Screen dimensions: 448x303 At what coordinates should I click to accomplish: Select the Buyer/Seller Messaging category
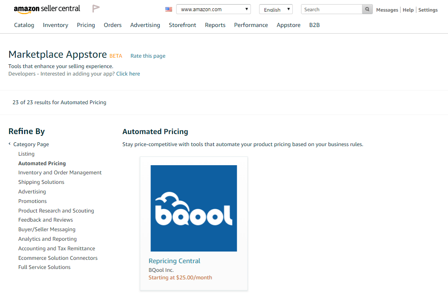point(47,229)
